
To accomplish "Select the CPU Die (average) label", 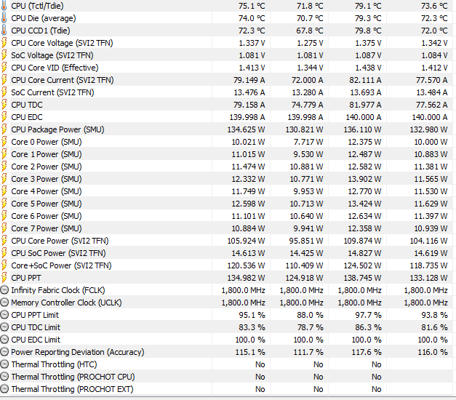I will (x=44, y=18).
